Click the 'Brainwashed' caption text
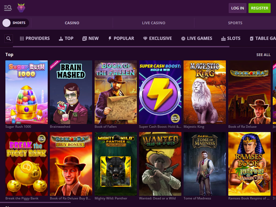Screen dimensions: 276x207 click(x=60, y=127)
